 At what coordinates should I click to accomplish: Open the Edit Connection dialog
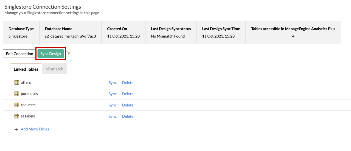[19, 54]
